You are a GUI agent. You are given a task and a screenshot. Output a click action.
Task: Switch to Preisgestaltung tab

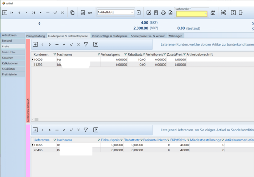[36, 36]
